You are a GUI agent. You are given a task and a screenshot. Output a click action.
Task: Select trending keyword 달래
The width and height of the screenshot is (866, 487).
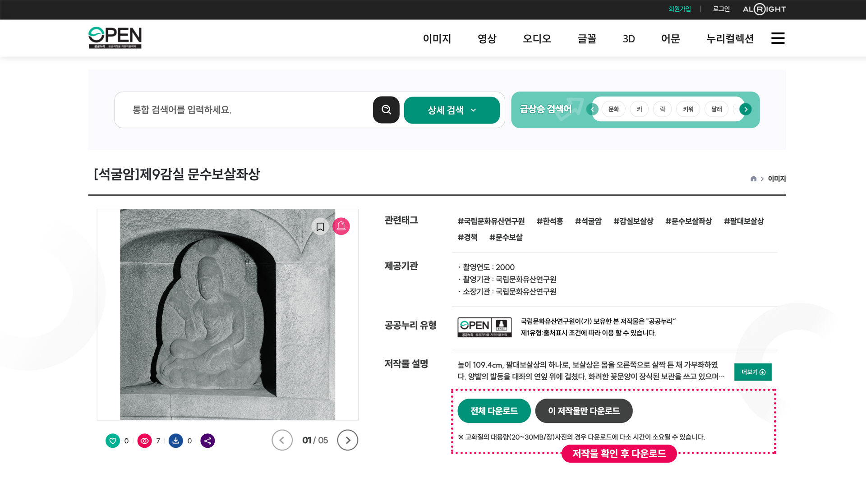tap(717, 109)
